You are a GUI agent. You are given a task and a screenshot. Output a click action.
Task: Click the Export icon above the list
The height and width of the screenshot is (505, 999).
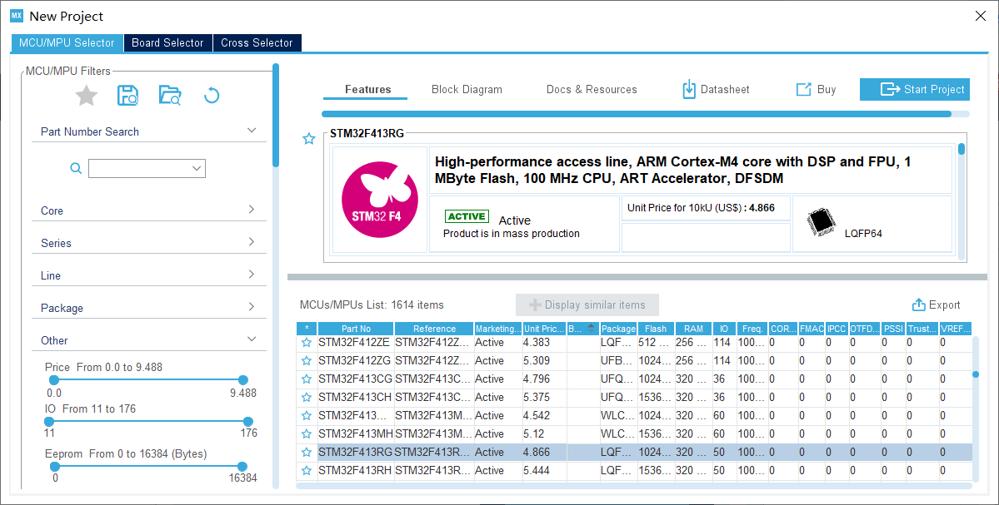click(919, 305)
